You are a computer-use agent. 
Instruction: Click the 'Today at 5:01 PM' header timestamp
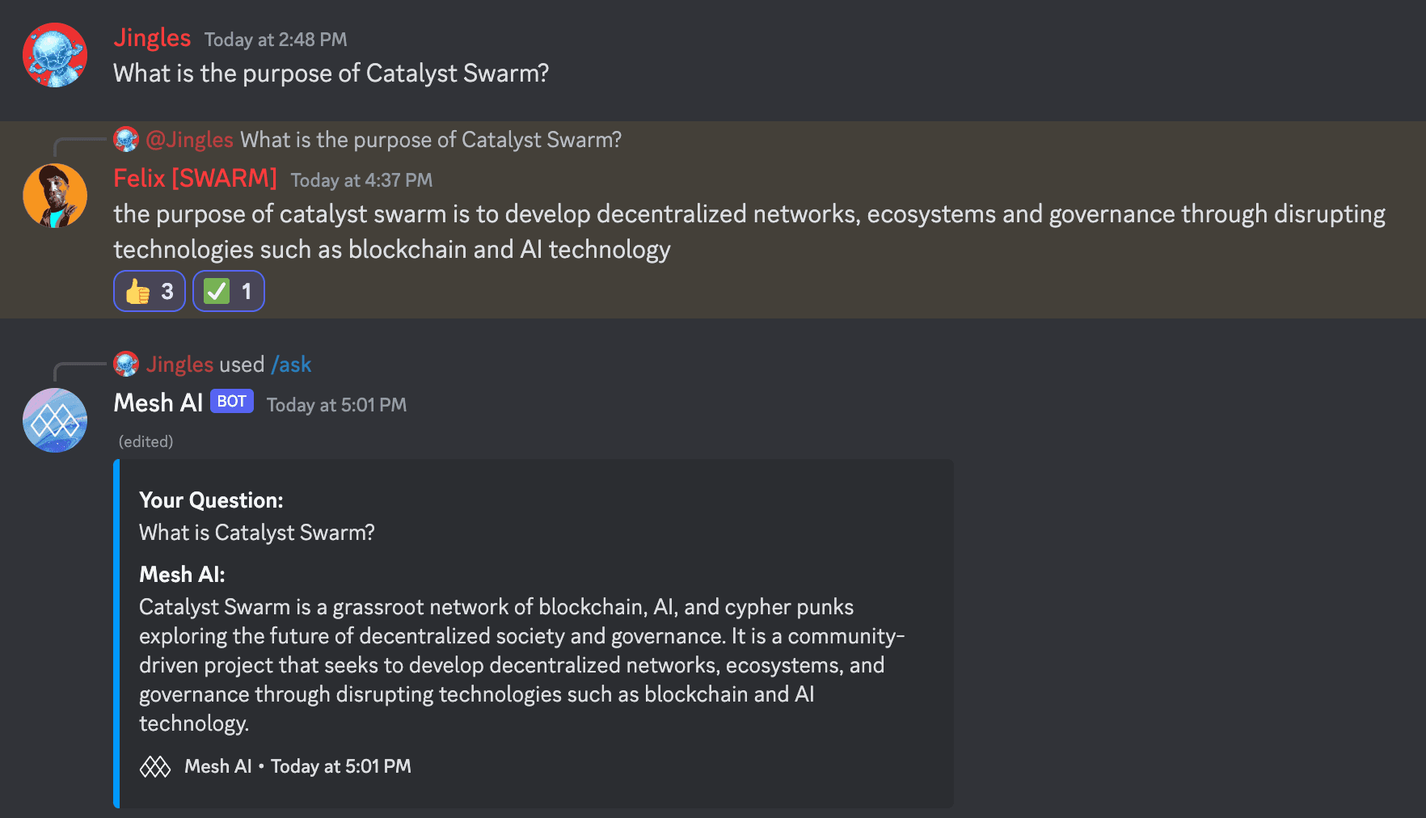336,405
